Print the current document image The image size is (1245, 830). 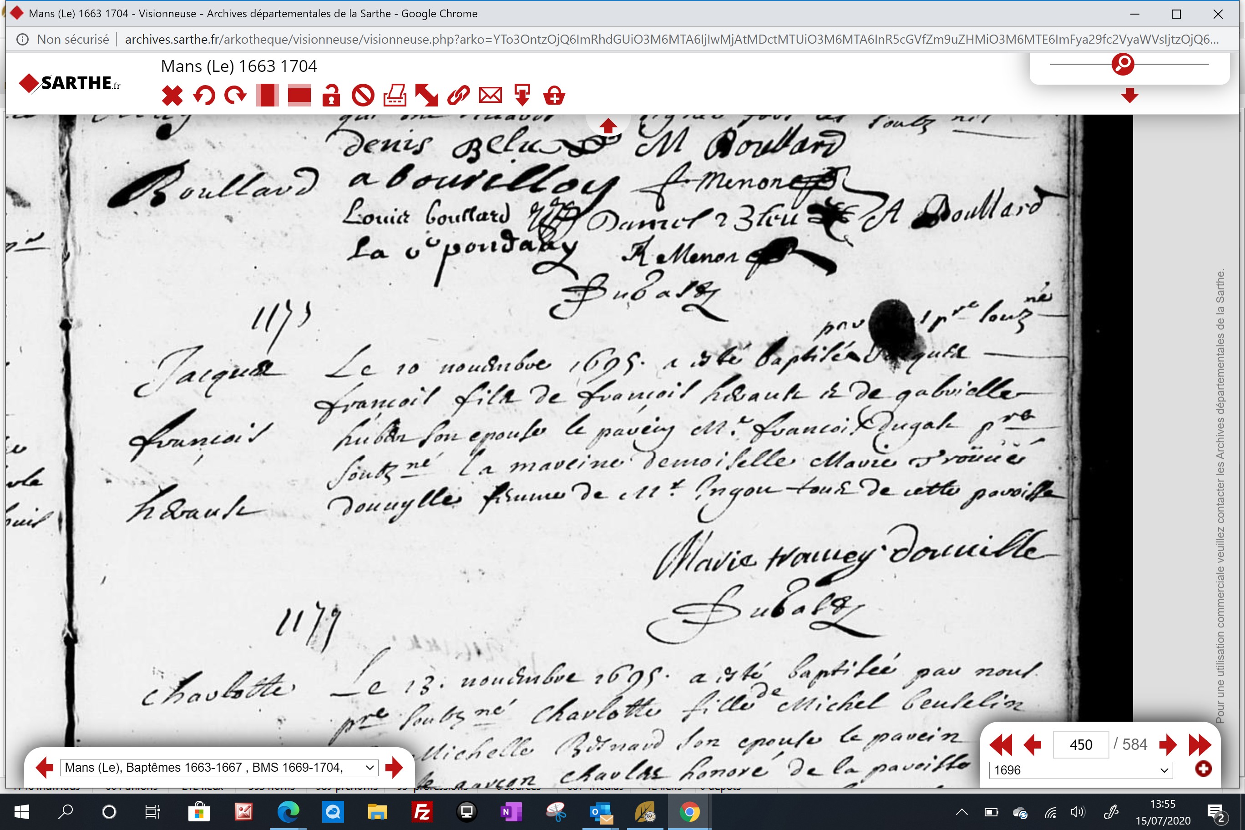[395, 96]
